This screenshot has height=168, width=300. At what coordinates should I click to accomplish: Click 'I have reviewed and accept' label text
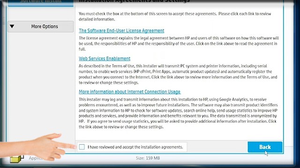pos(135,147)
